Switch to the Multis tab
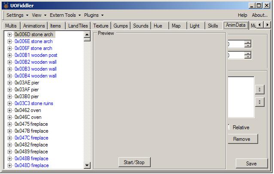The width and height of the screenshot is (274, 174). pyautogui.click(x=11, y=26)
